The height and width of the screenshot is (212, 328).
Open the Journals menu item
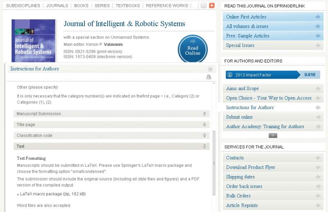pyautogui.click(x=57, y=6)
